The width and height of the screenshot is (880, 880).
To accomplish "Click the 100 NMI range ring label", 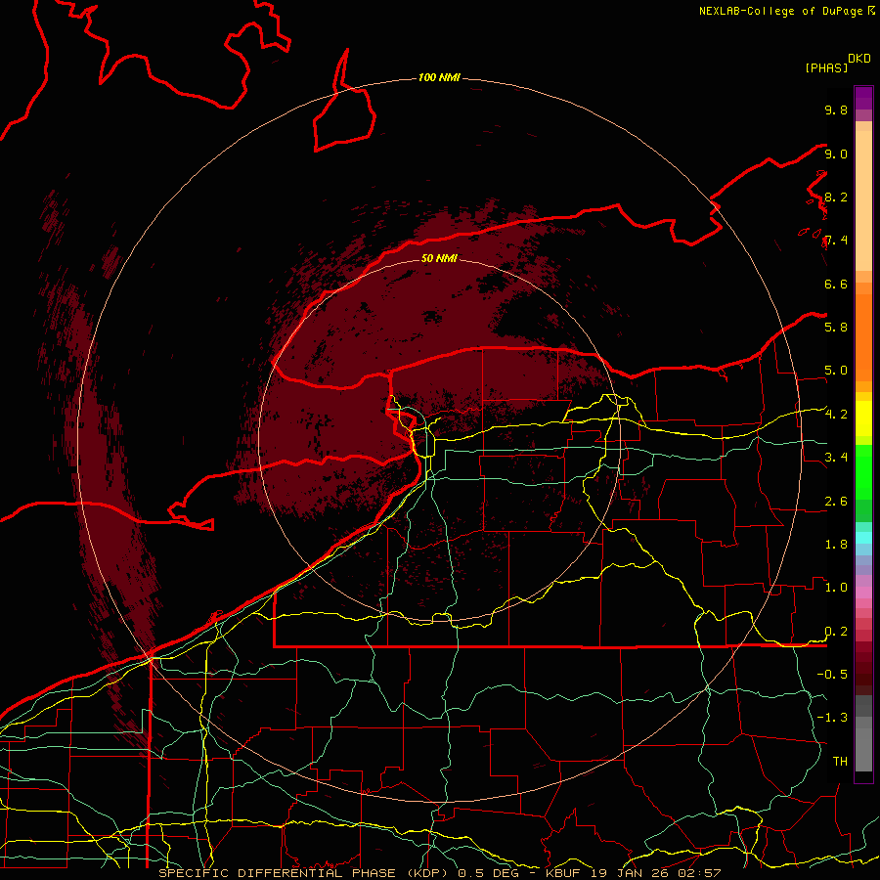I will coord(439,77).
